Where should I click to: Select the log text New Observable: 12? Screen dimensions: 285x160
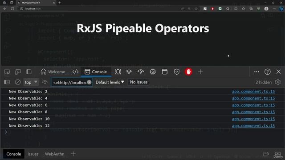pyautogui.click(x=29, y=126)
